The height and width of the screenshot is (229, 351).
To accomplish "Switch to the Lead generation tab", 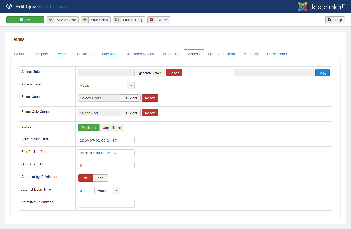I will [x=221, y=54].
